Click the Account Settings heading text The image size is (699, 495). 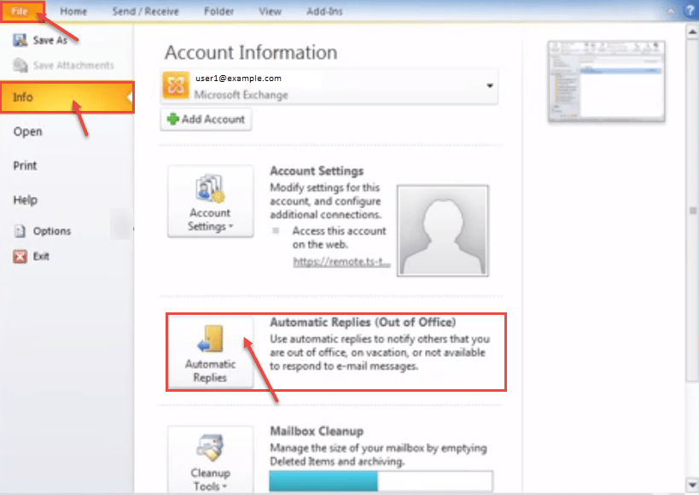coord(317,172)
